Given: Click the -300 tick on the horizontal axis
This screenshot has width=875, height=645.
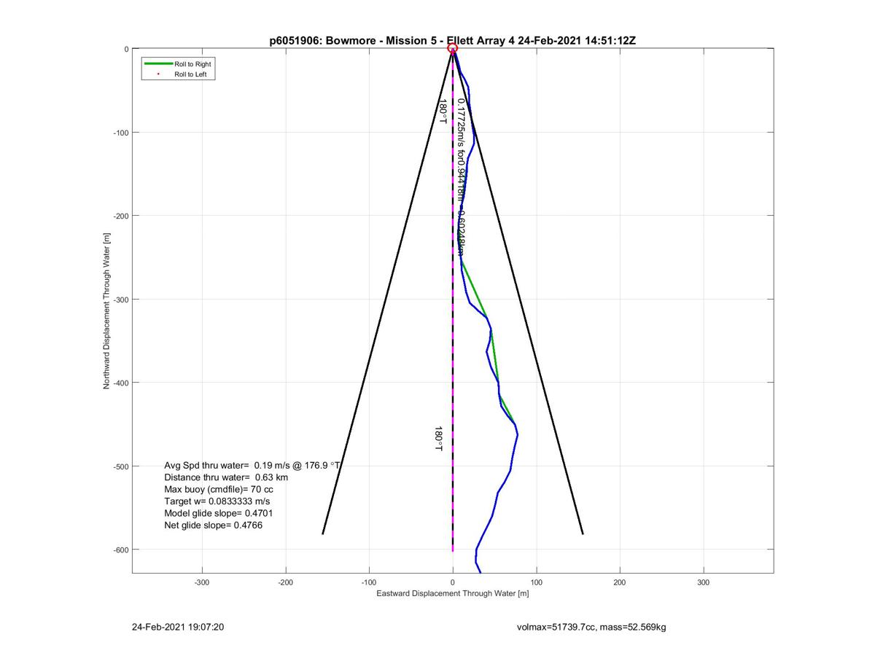Looking at the screenshot, I should click(x=202, y=582).
